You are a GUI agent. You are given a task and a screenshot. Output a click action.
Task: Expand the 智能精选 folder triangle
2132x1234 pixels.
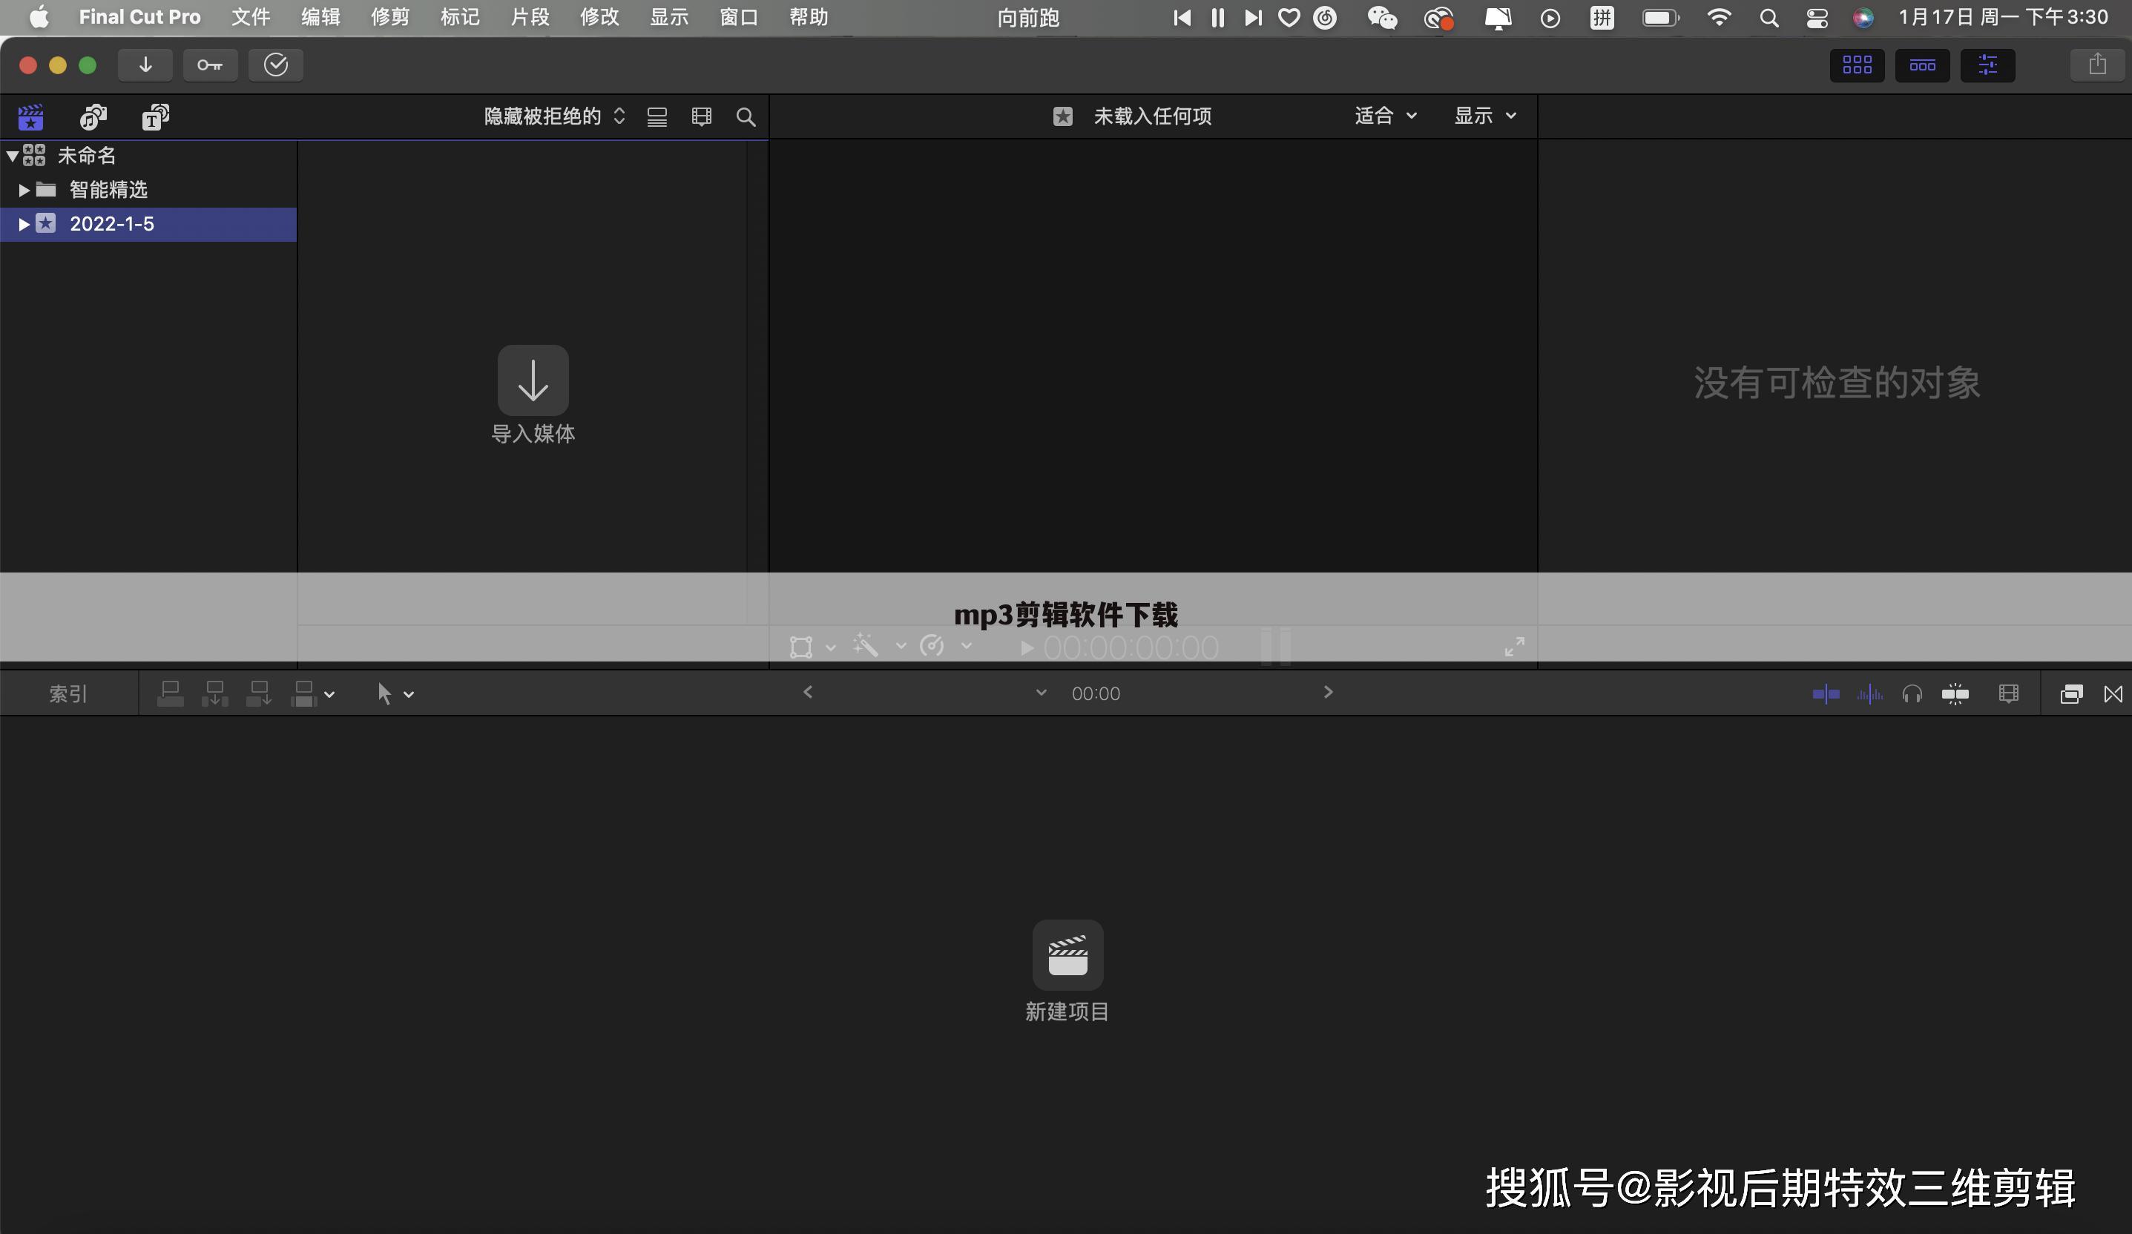(x=24, y=191)
